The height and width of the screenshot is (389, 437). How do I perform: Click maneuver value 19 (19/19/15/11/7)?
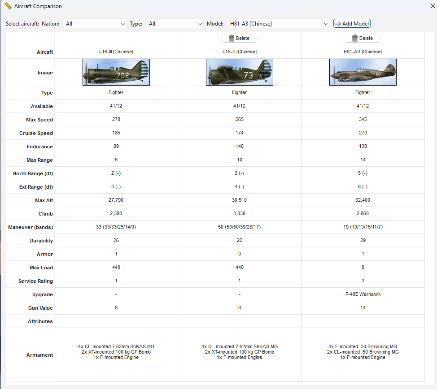click(363, 227)
